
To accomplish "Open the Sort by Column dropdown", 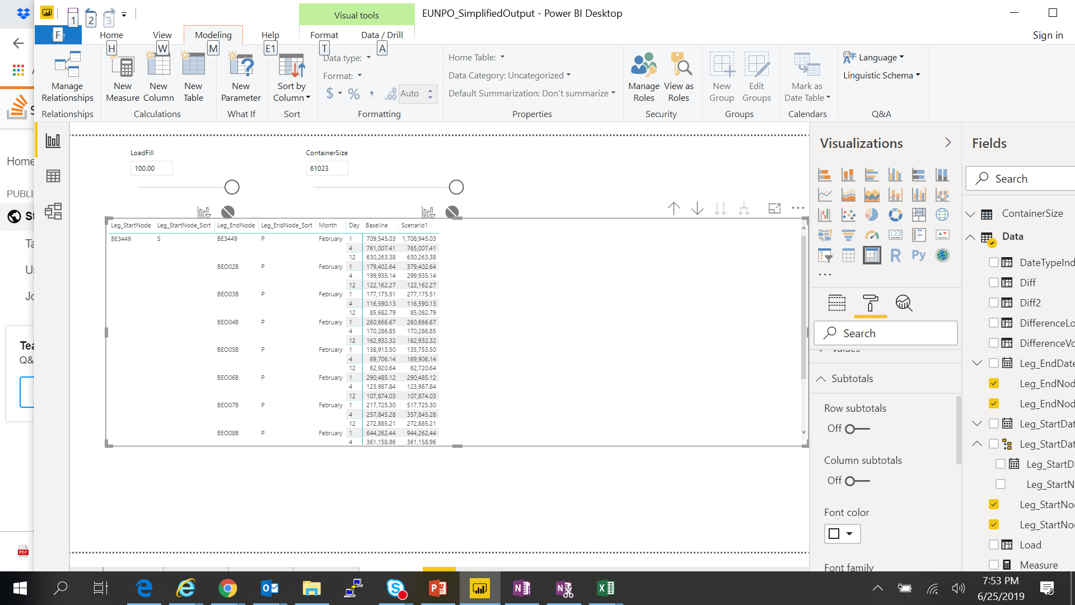I will click(292, 92).
